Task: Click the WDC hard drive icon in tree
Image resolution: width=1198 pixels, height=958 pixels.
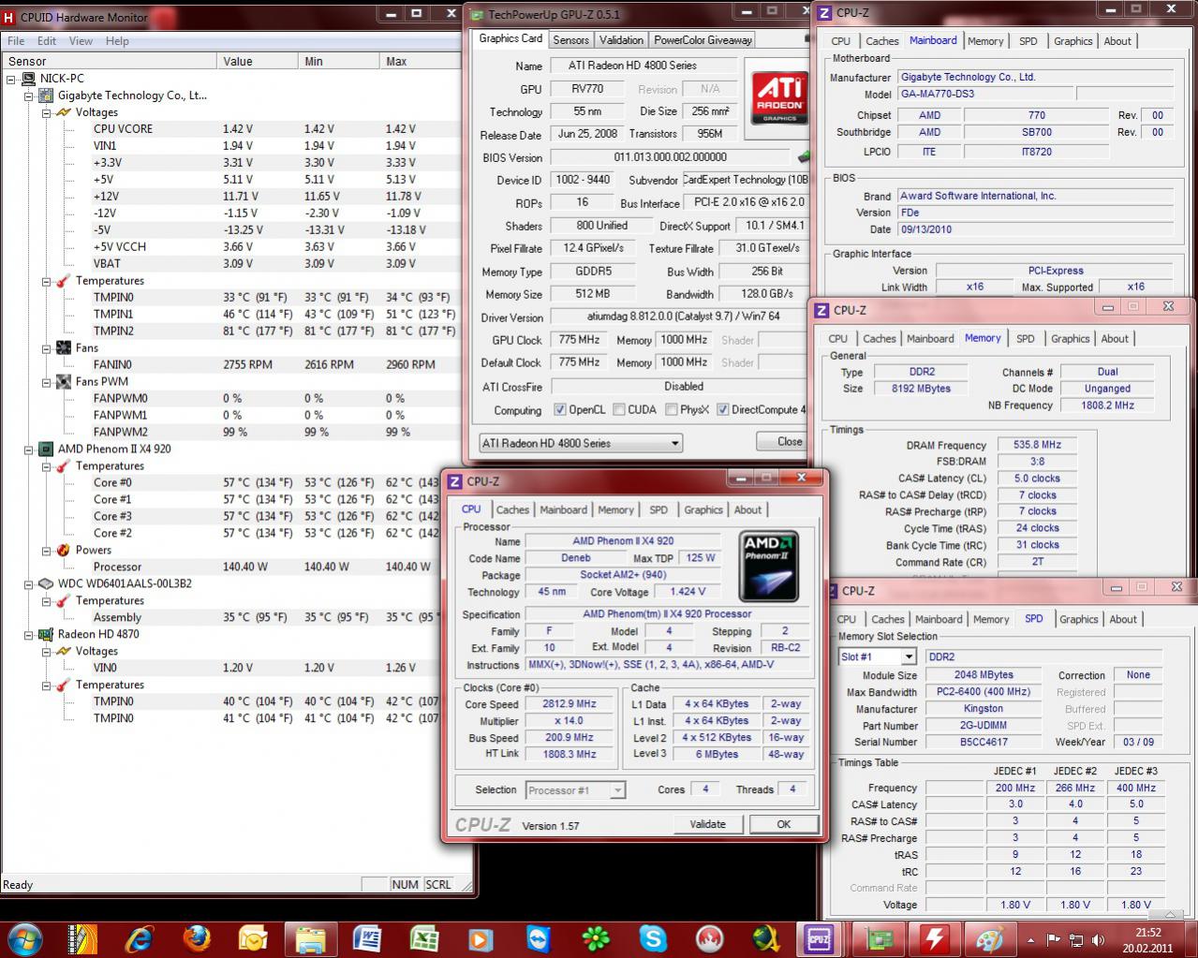Action: click(46, 583)
